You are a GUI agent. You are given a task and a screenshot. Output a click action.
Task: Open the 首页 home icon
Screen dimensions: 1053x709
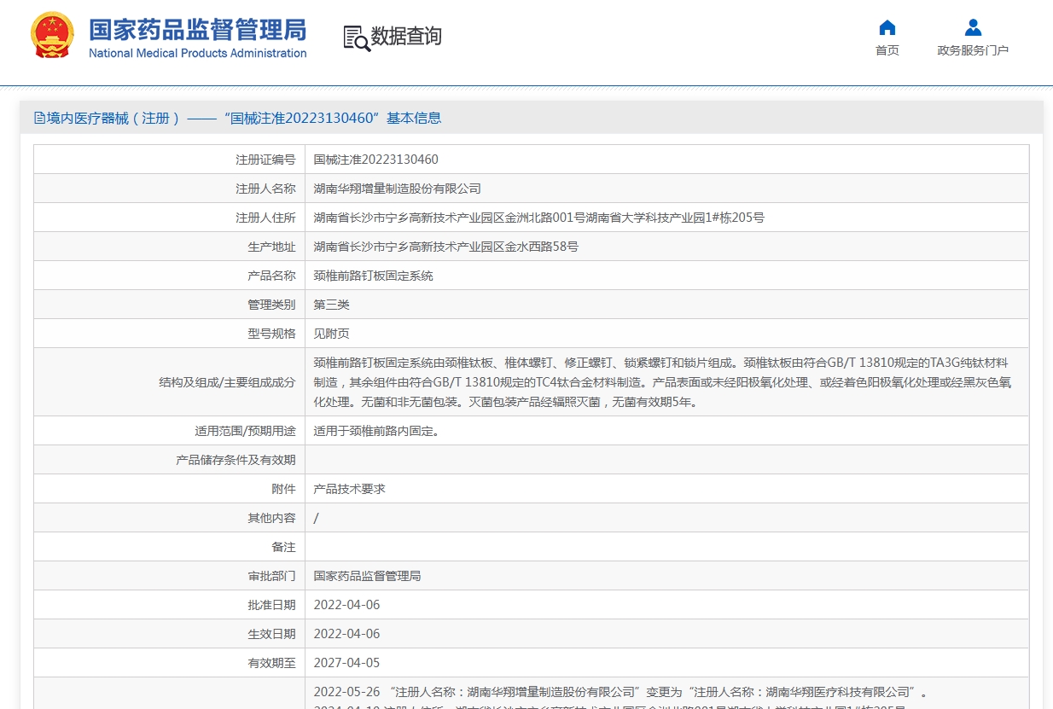tap(887, 27)
